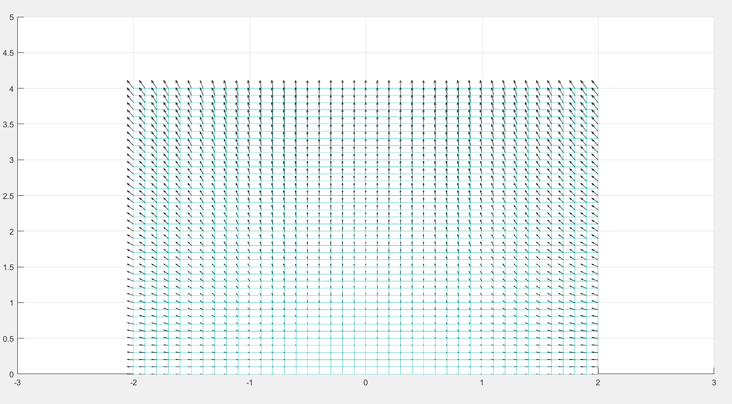This screenshot has width=732, height=404.
Task: Select the top-left corner arrow of the vector field
Action: [x=130, y=84]
